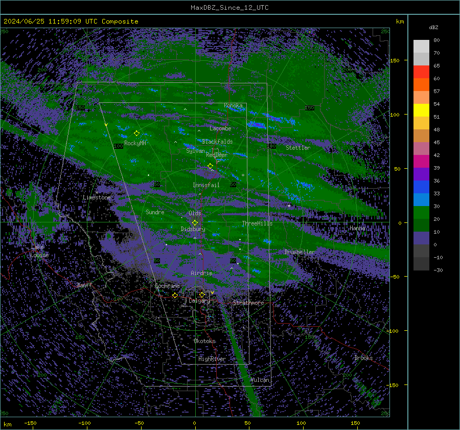460x430 pixels.
Task: Click the Sundre town label
Action: tap(155, 212)
